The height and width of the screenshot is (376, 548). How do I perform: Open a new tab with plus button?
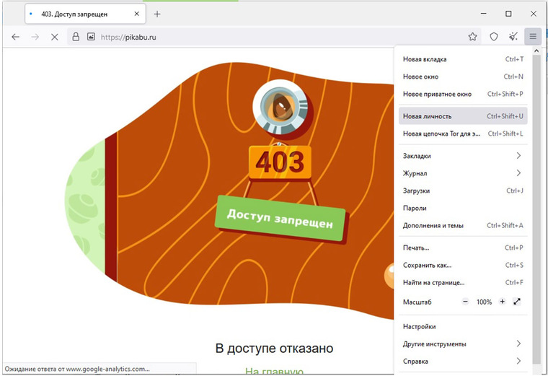[157, 14]
